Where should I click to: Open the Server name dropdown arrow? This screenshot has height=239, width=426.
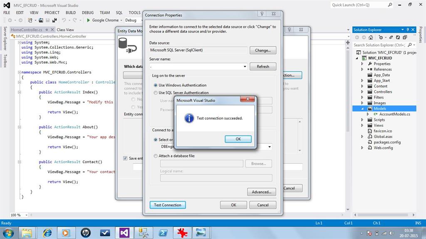coord(245,67)
